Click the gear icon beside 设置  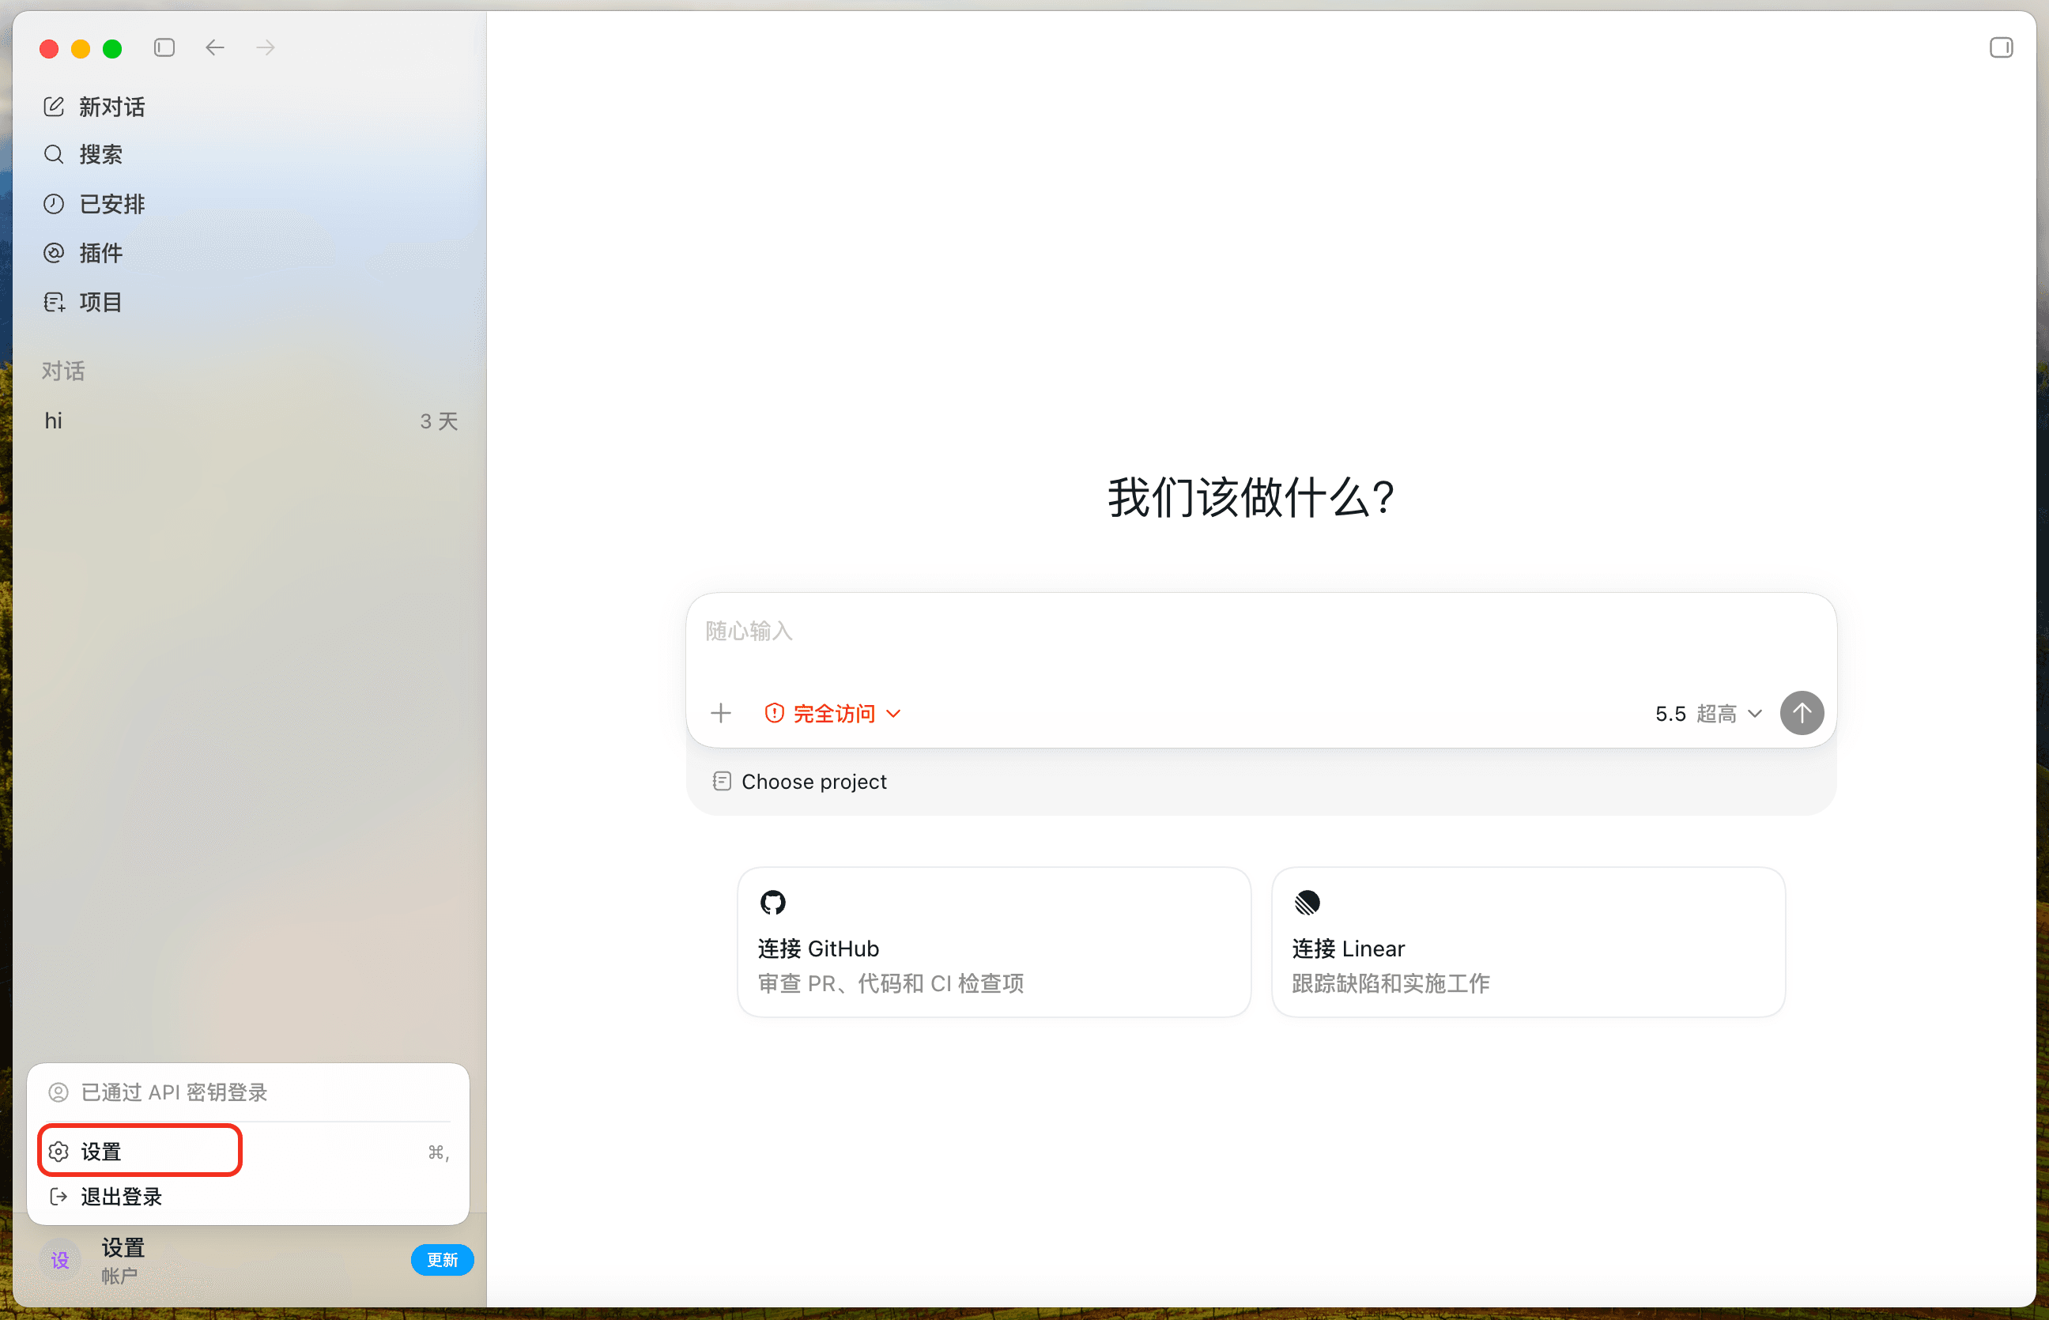(58, 1151)
